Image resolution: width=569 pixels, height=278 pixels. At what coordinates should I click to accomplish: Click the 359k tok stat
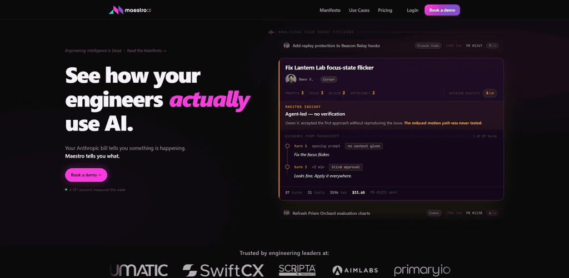[338, 193]
